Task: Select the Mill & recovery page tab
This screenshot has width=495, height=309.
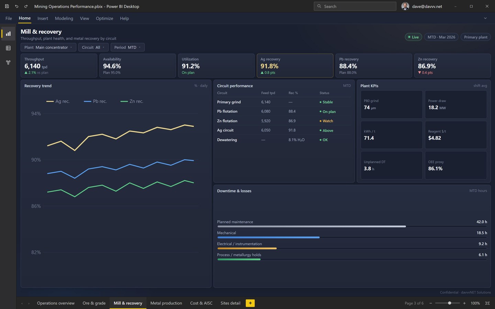Action: point(128,303)
